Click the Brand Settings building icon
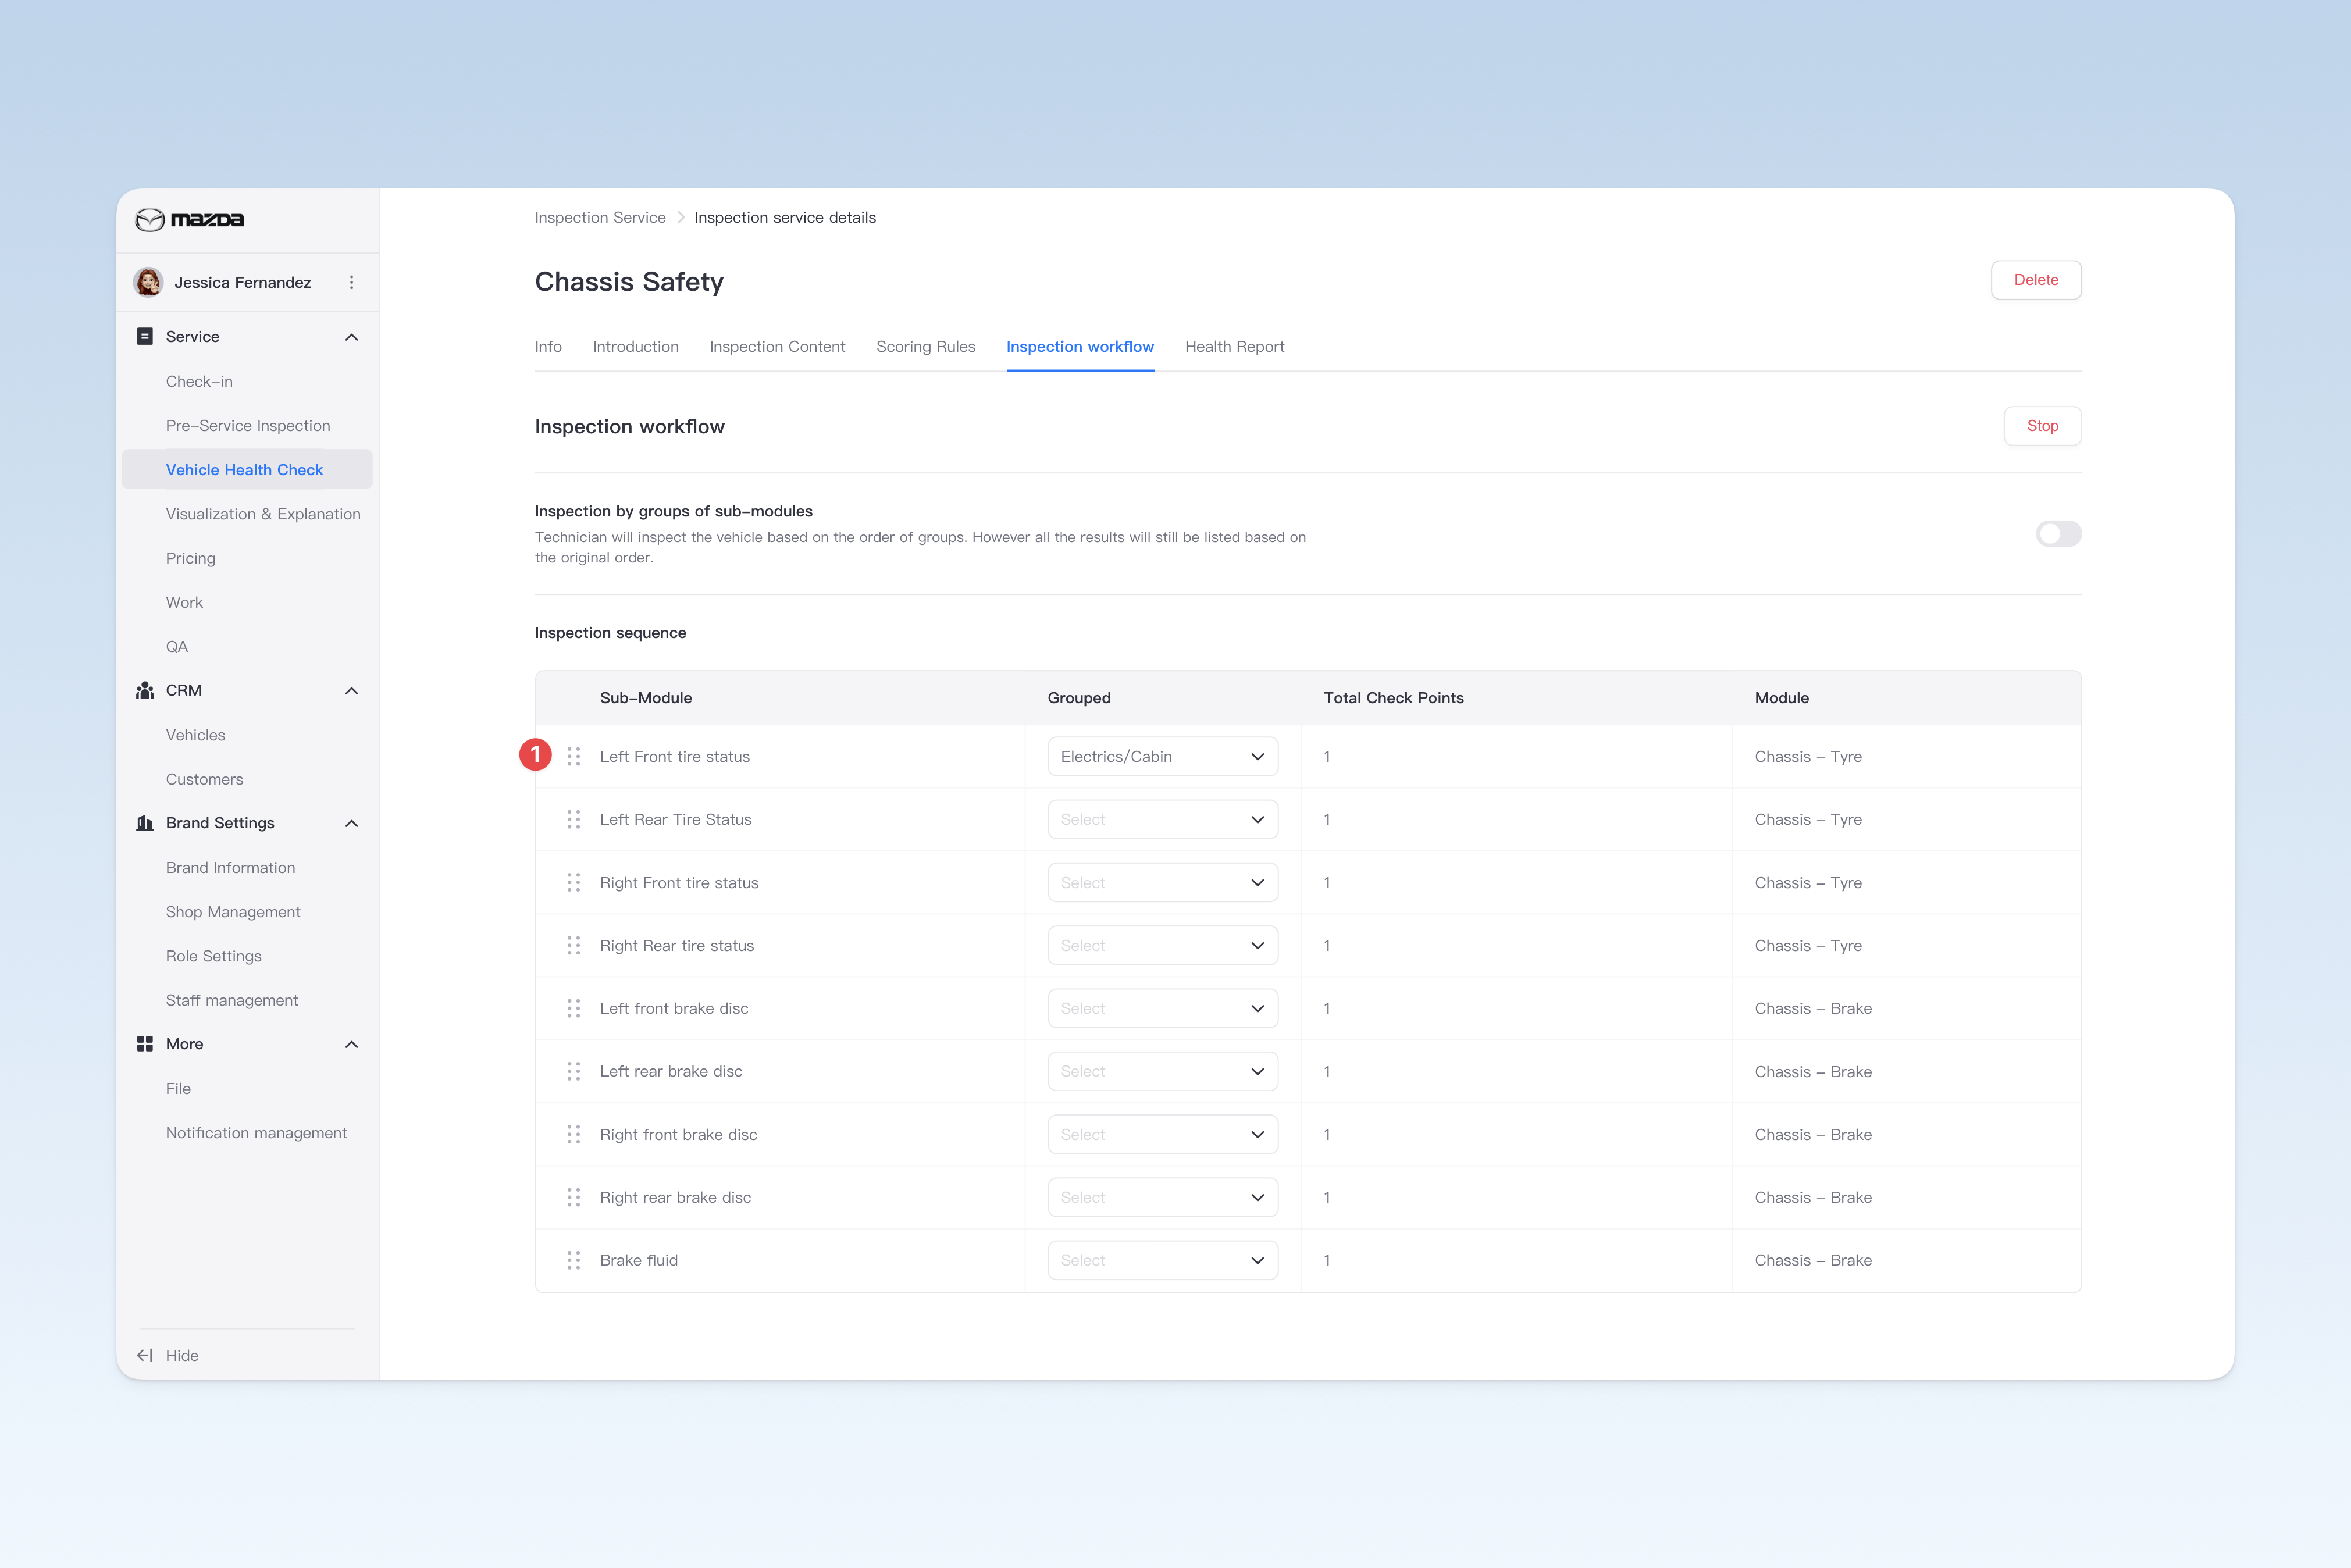The height and width of the screenshot is (1568, 2351). tap(145, 823)
